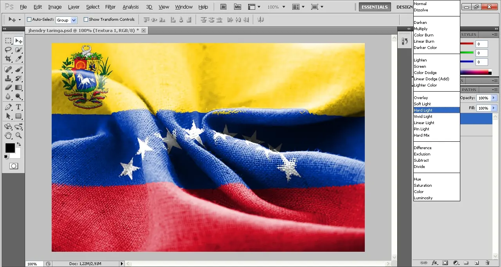Select the Crop tool
The image size is (501, 267).
pos(8,59)
